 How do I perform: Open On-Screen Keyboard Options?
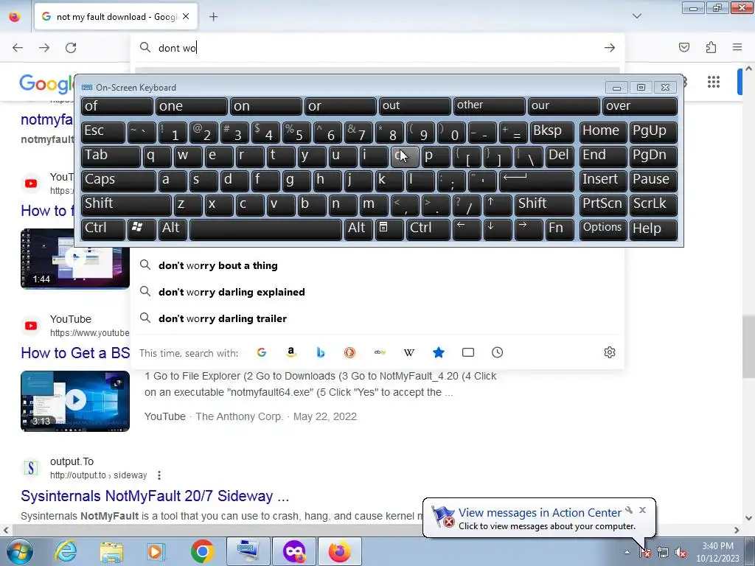click(603, 228)
